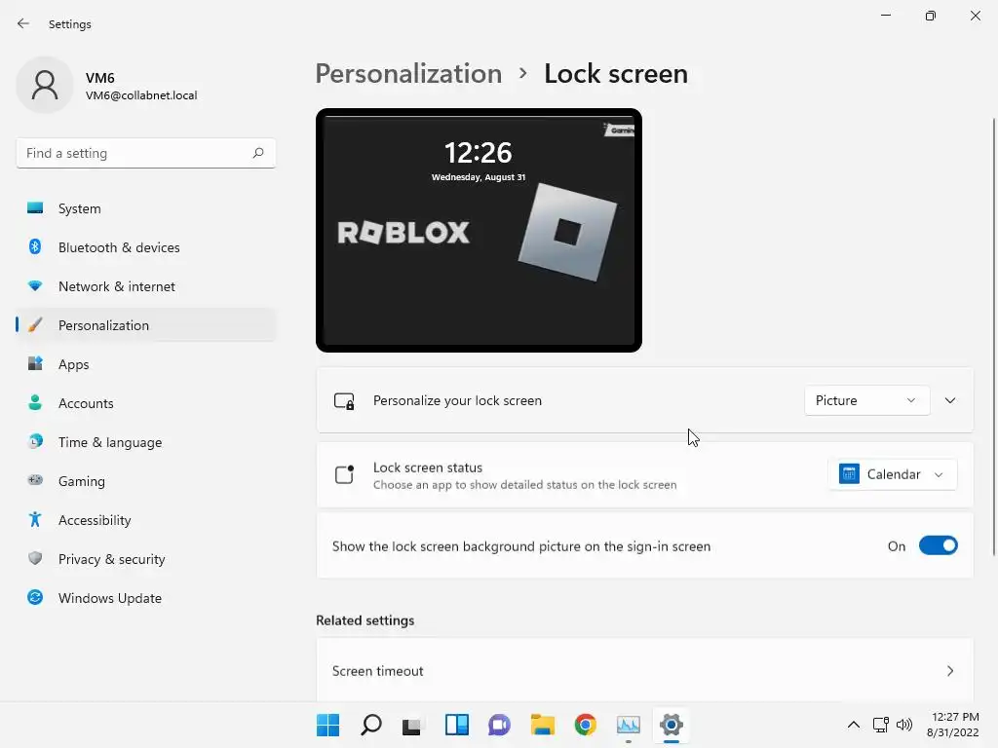Open Privacy & security settings
The image size is (998, 748).
[146, 559]
